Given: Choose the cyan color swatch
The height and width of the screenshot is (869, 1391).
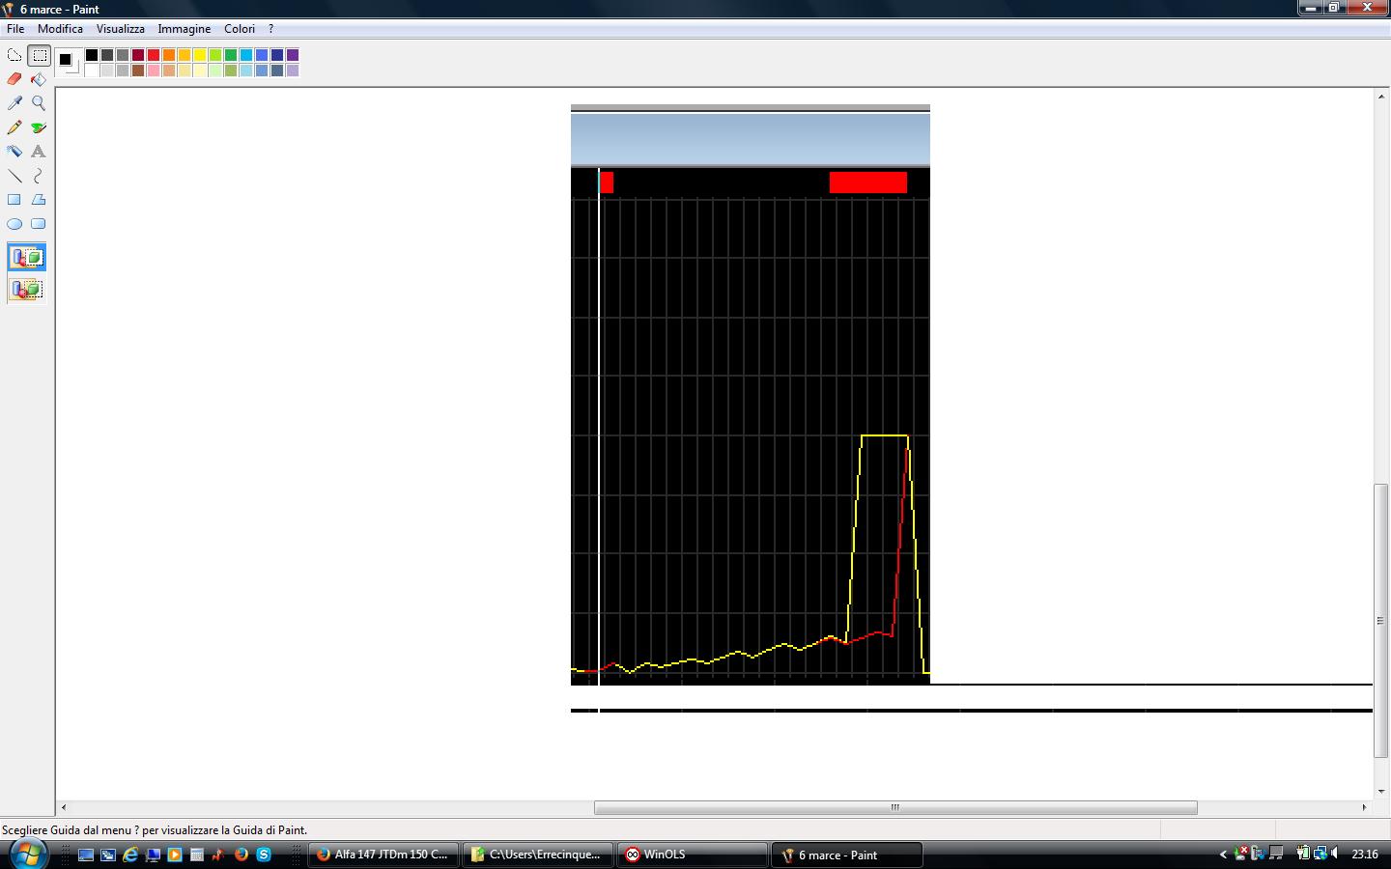Looking at the screenshot, I should [x=246, y=55].
